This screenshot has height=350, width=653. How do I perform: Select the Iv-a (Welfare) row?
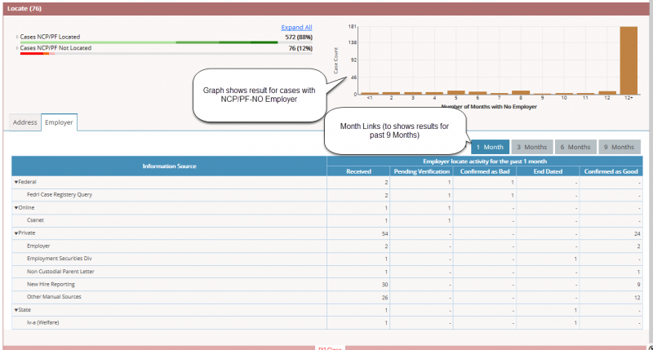[327, 323]
